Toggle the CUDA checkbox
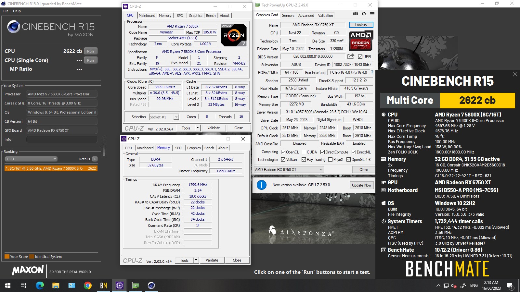 pyautogui.click(x=304, y=152)
